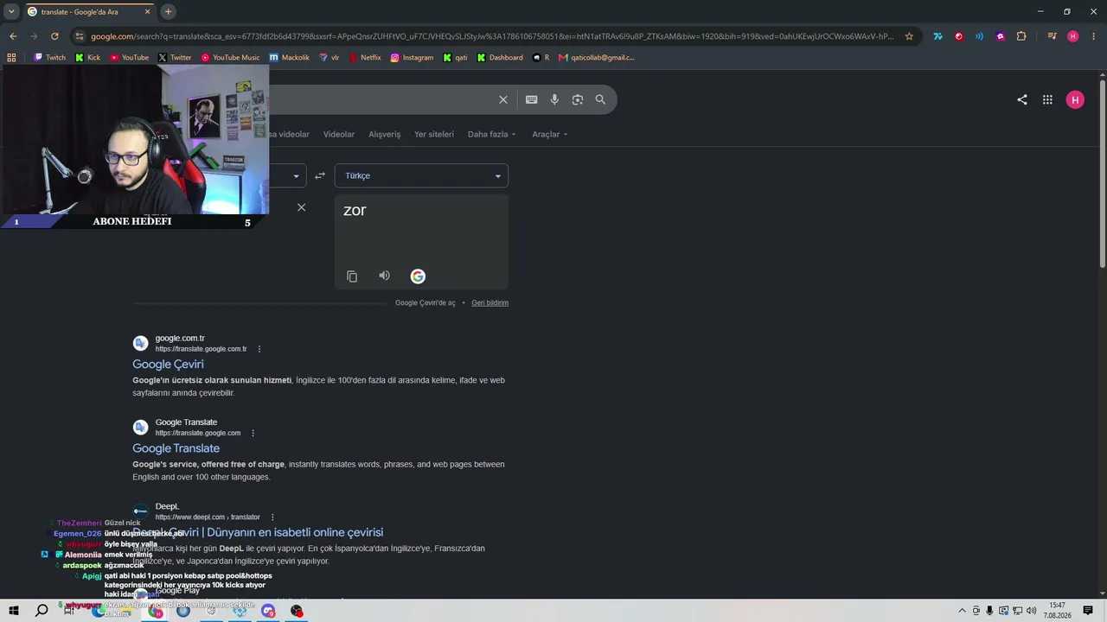
Task: Click the Google logo under the translation
Action: click(x=418, y=276)
